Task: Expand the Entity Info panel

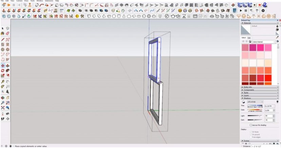Action: point(260,87)
